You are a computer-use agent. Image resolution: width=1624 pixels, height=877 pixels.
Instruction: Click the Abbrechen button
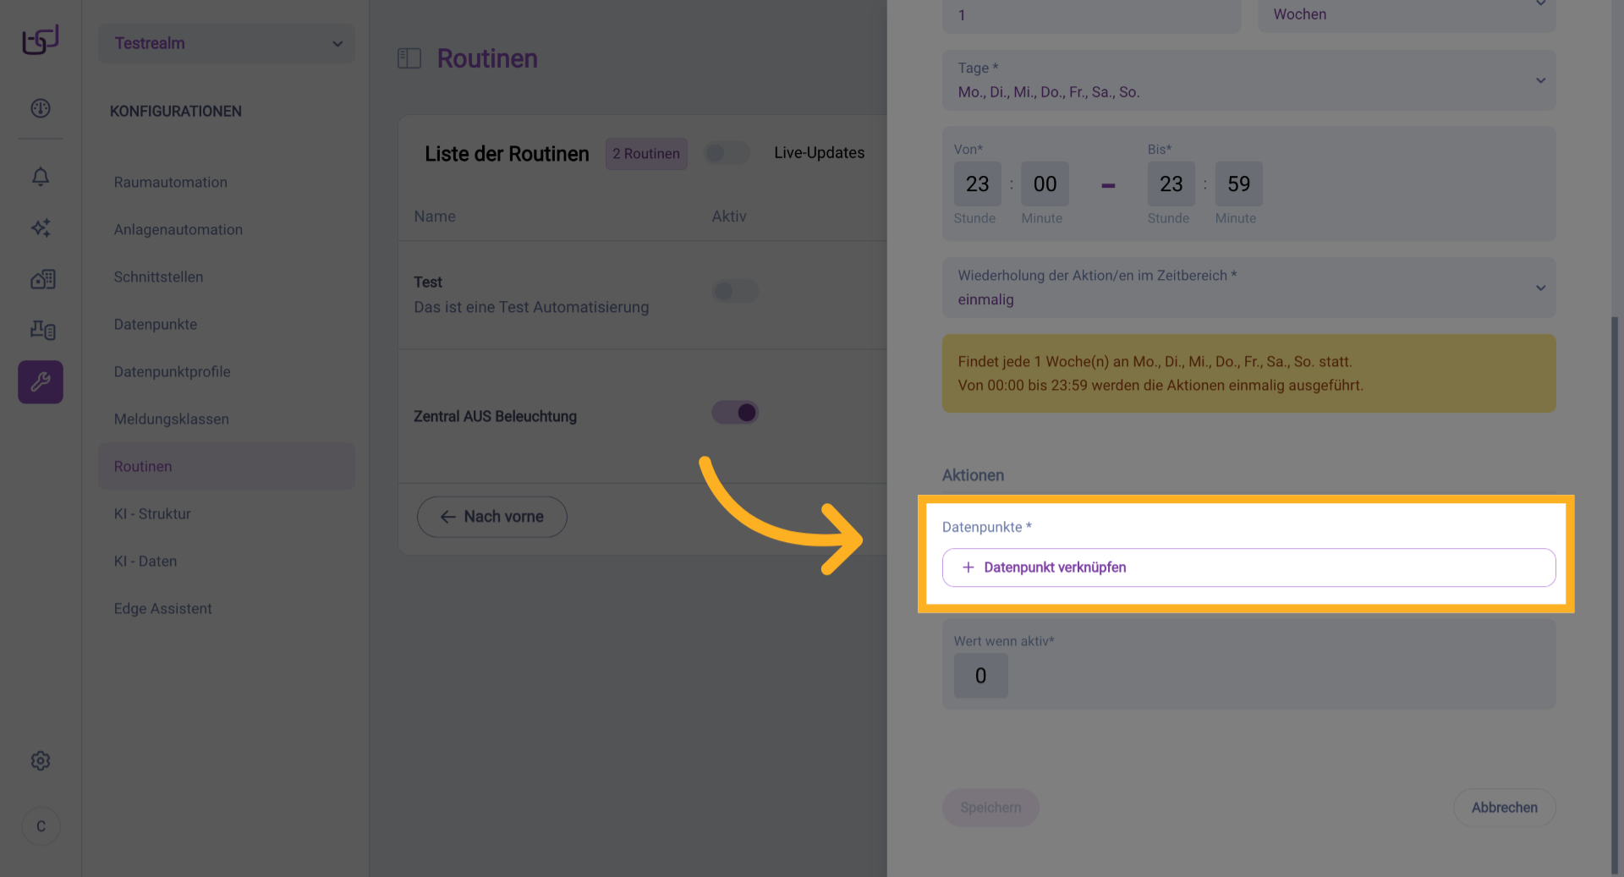(x=1504, y=808)
